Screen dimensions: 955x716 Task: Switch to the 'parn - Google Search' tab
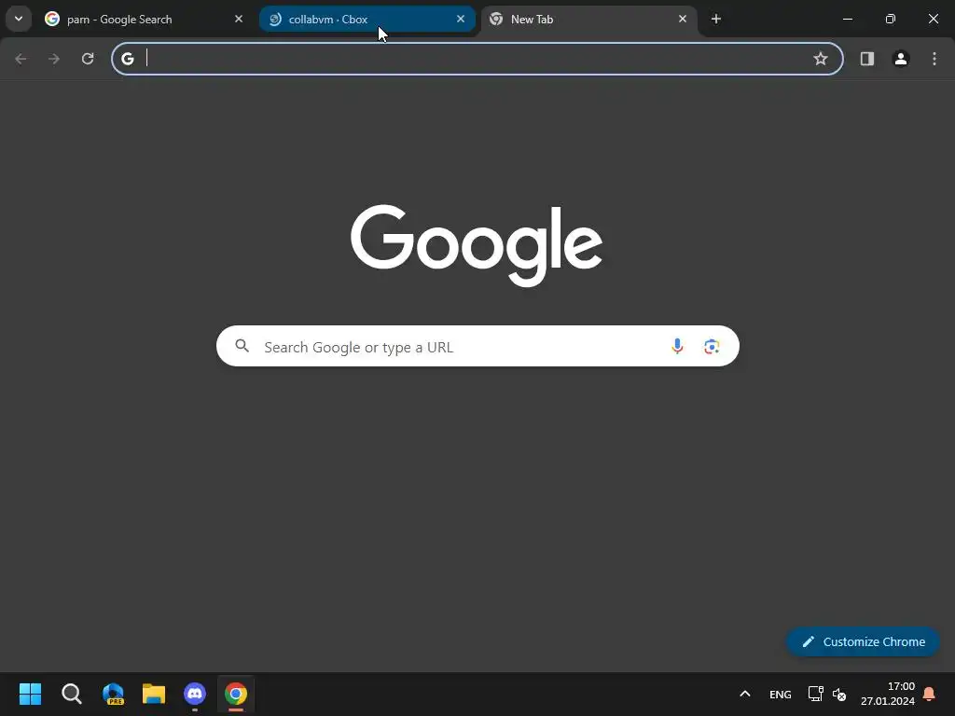pos(143,20)
